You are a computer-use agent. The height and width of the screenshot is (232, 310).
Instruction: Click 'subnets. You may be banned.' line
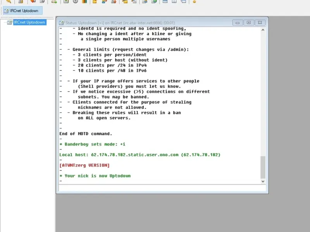pos(114,97)
